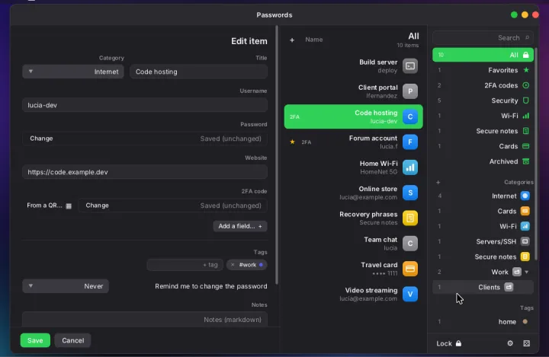
Task: Select the Favorites filter in sidebar
Action: pos(483,70)
